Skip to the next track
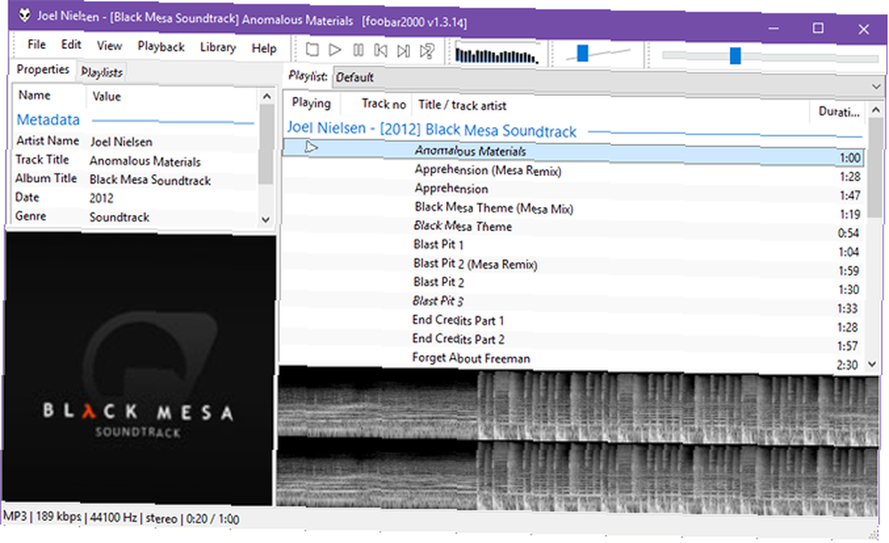889x543 pixels. click(x=403, y=52)
